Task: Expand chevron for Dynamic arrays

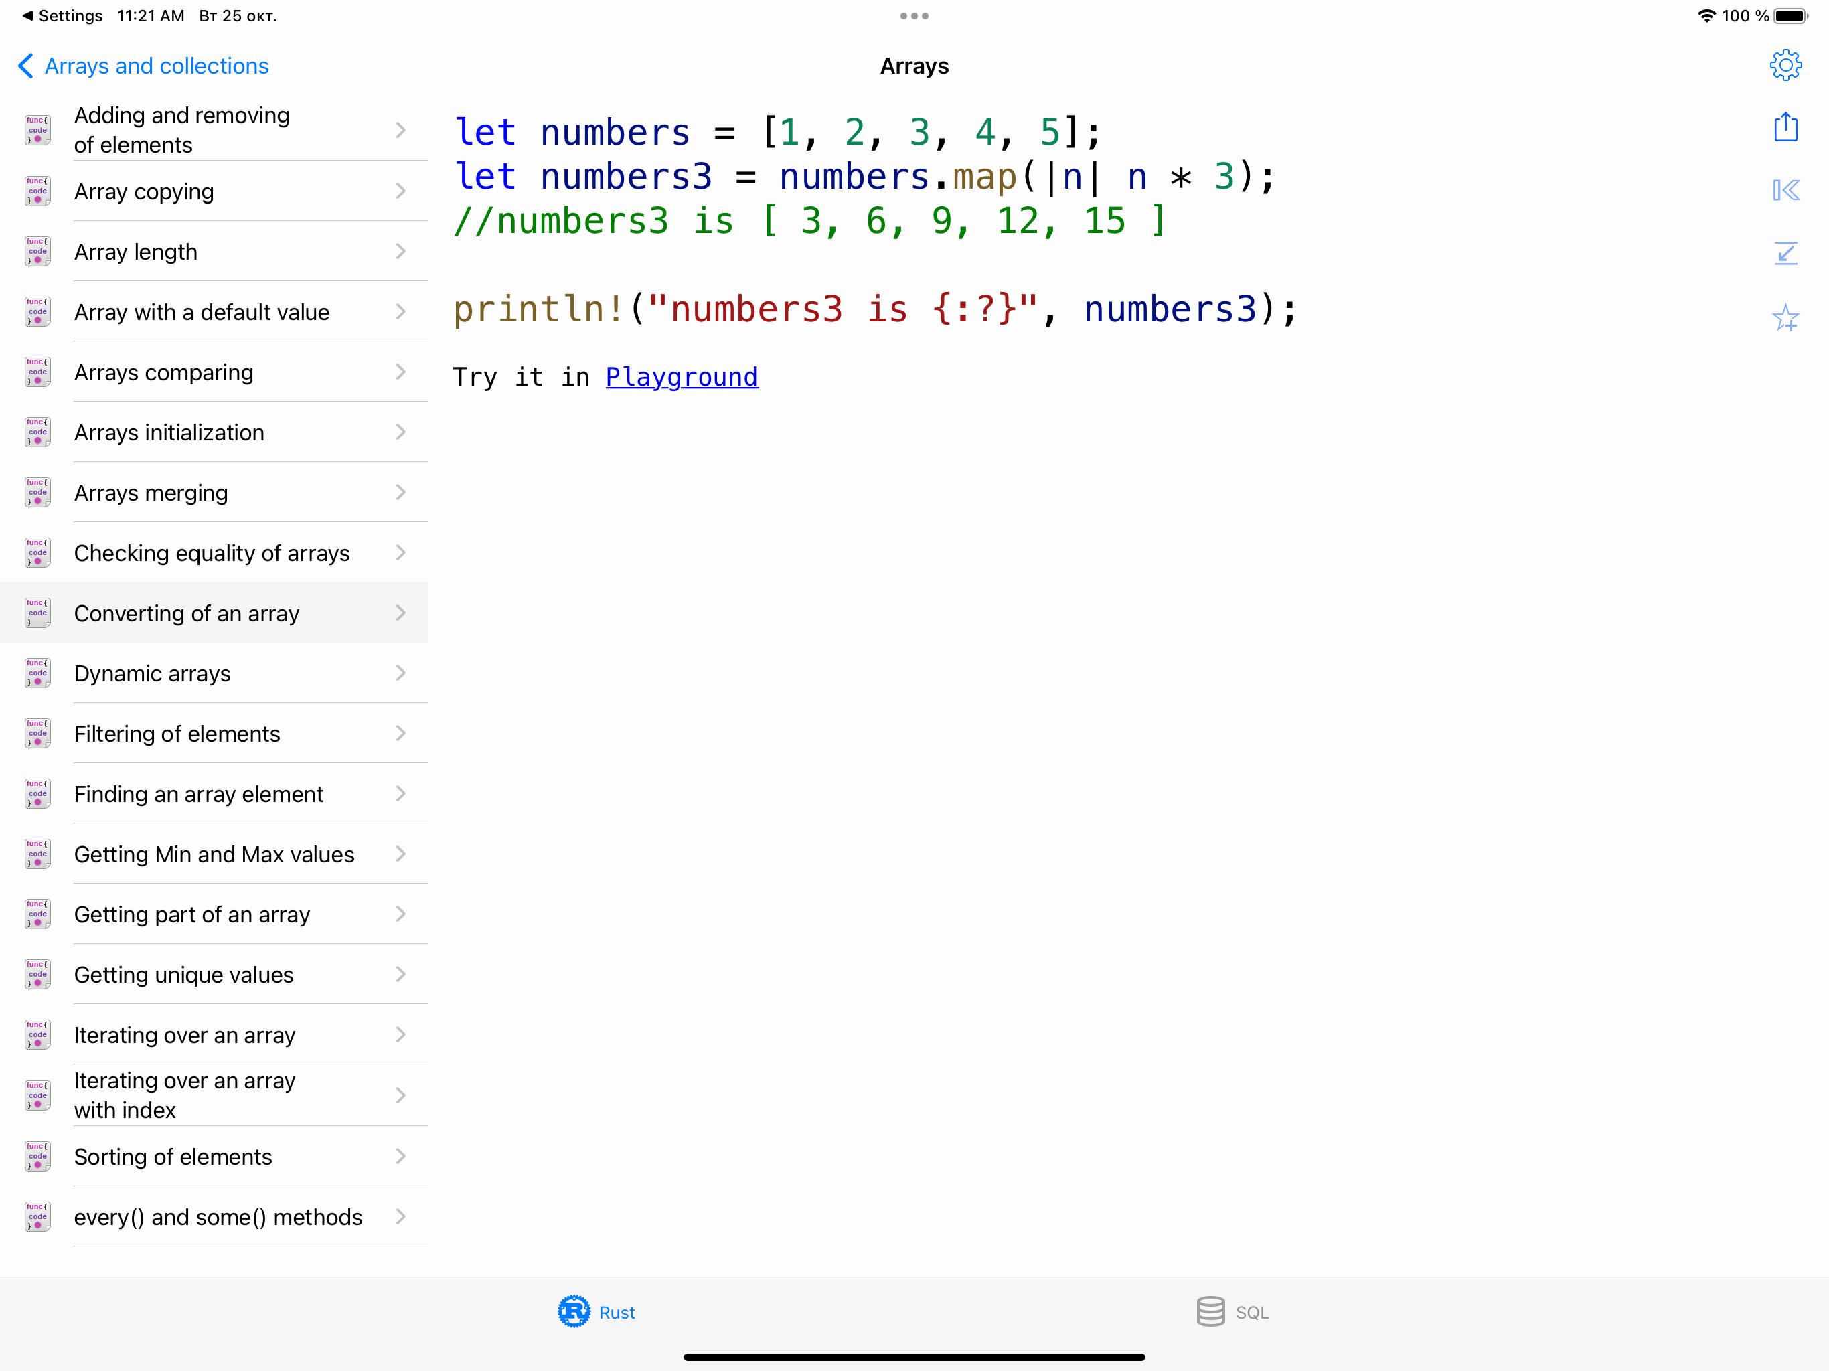Action: click(x=401, y=673)
